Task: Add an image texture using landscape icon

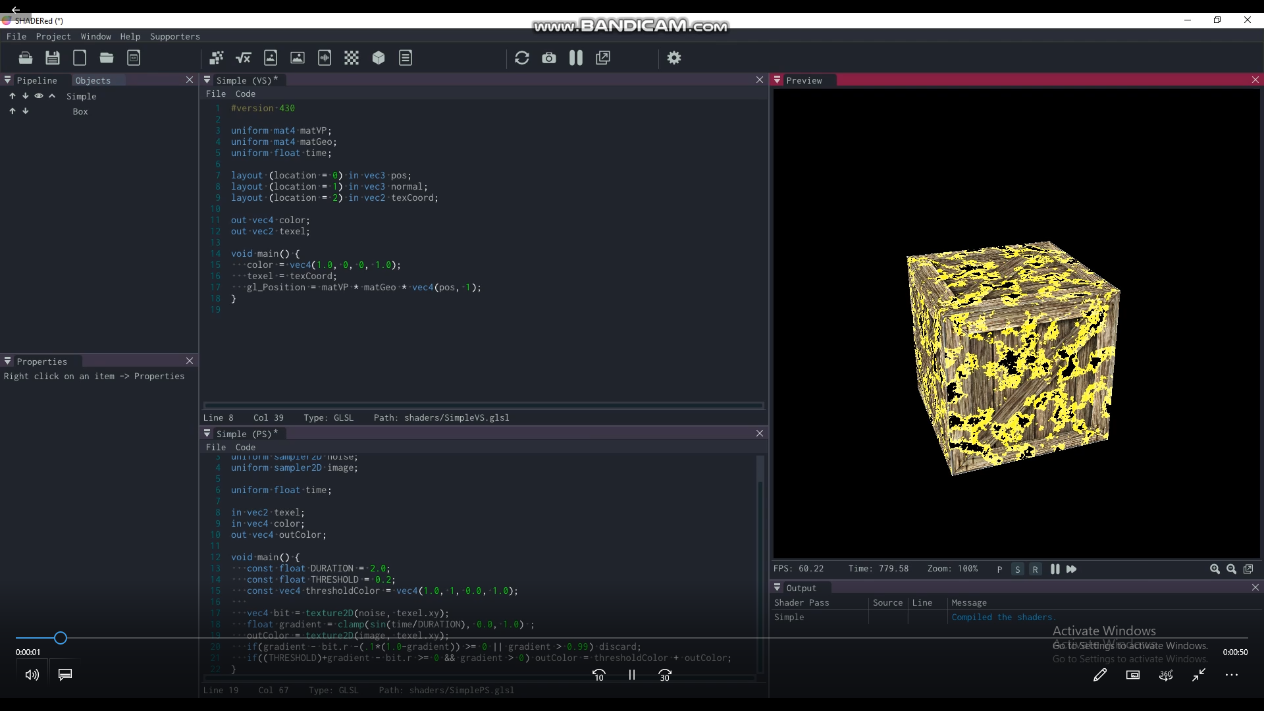Action: click(x=298, y=58)
